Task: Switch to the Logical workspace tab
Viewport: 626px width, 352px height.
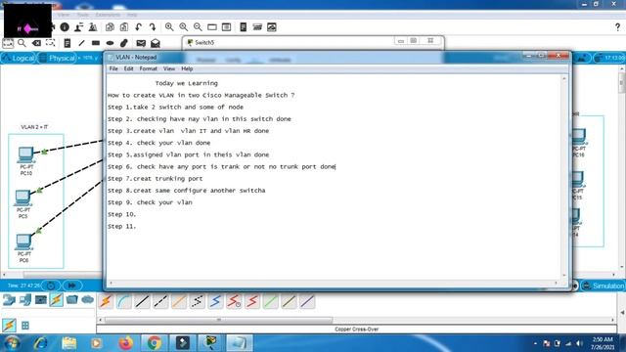Action: 19,59
